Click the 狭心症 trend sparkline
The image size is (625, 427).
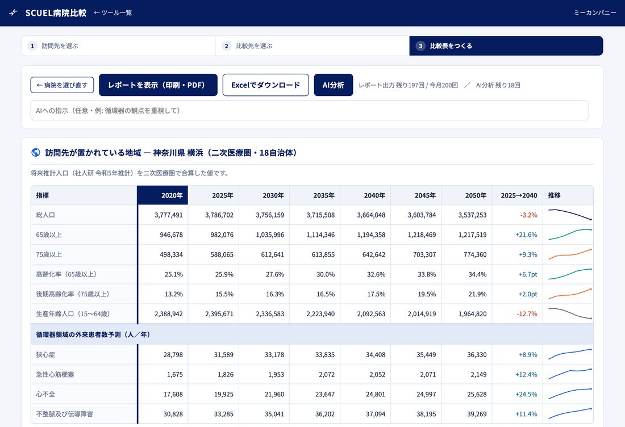570,354
